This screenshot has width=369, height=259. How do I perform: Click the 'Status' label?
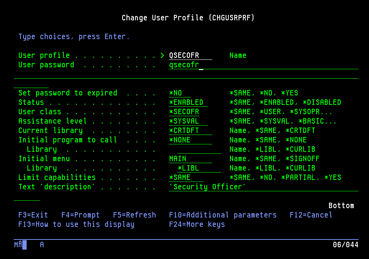pos(31,103)
